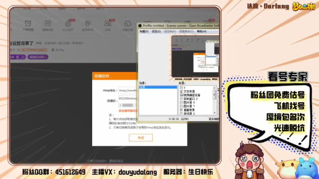Click the 直播码 horizontal scrollbar thumb

[x=128, y=105]
